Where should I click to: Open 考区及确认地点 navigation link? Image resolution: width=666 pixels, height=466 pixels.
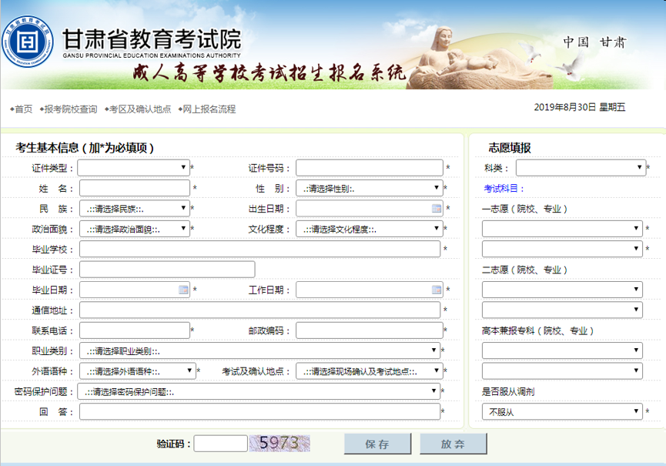pos(139,109)
